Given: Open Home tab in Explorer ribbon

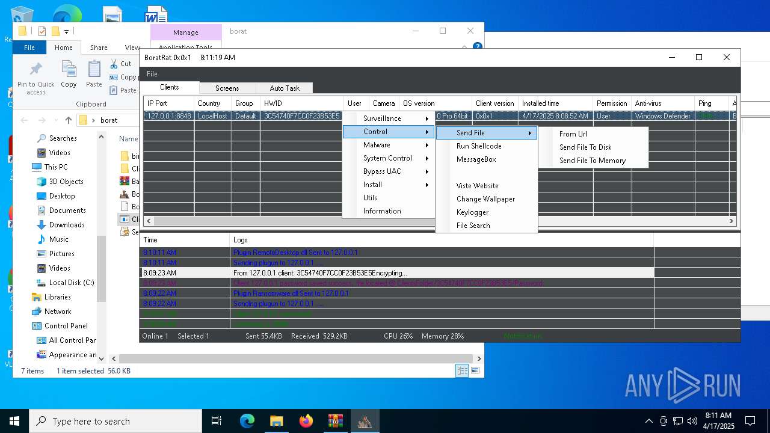Looking at the screenshot, I should pyautogui.click(x=64, y=48).
